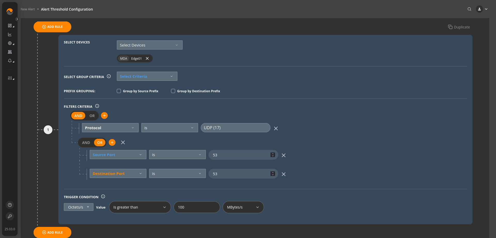Image resolution: width=496 pixels, height=238 pixels.
Task: Open the user account menu
Action: point(482,9)
